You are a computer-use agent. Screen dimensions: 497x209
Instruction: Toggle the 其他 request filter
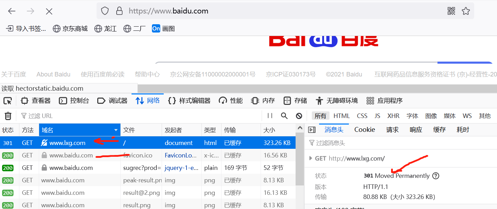pyautogui.click(x=485, y=116)
